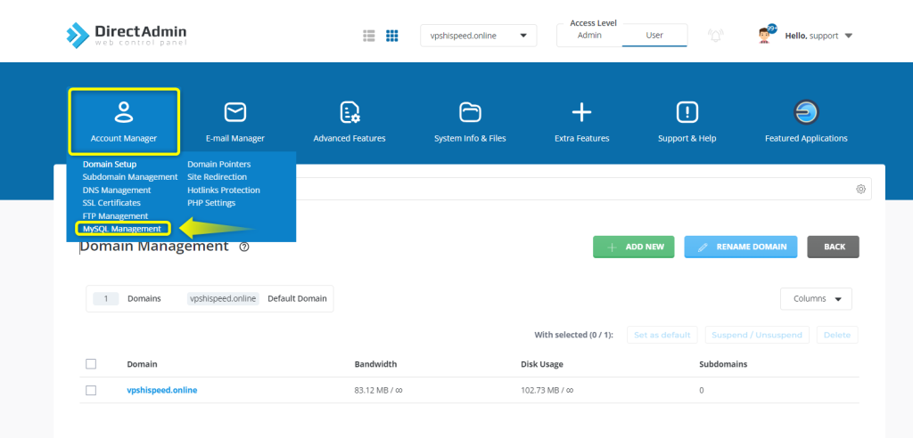Click the vpshispeed.online default domain badge
Screen dimensions: 913x438
(223, 298)
